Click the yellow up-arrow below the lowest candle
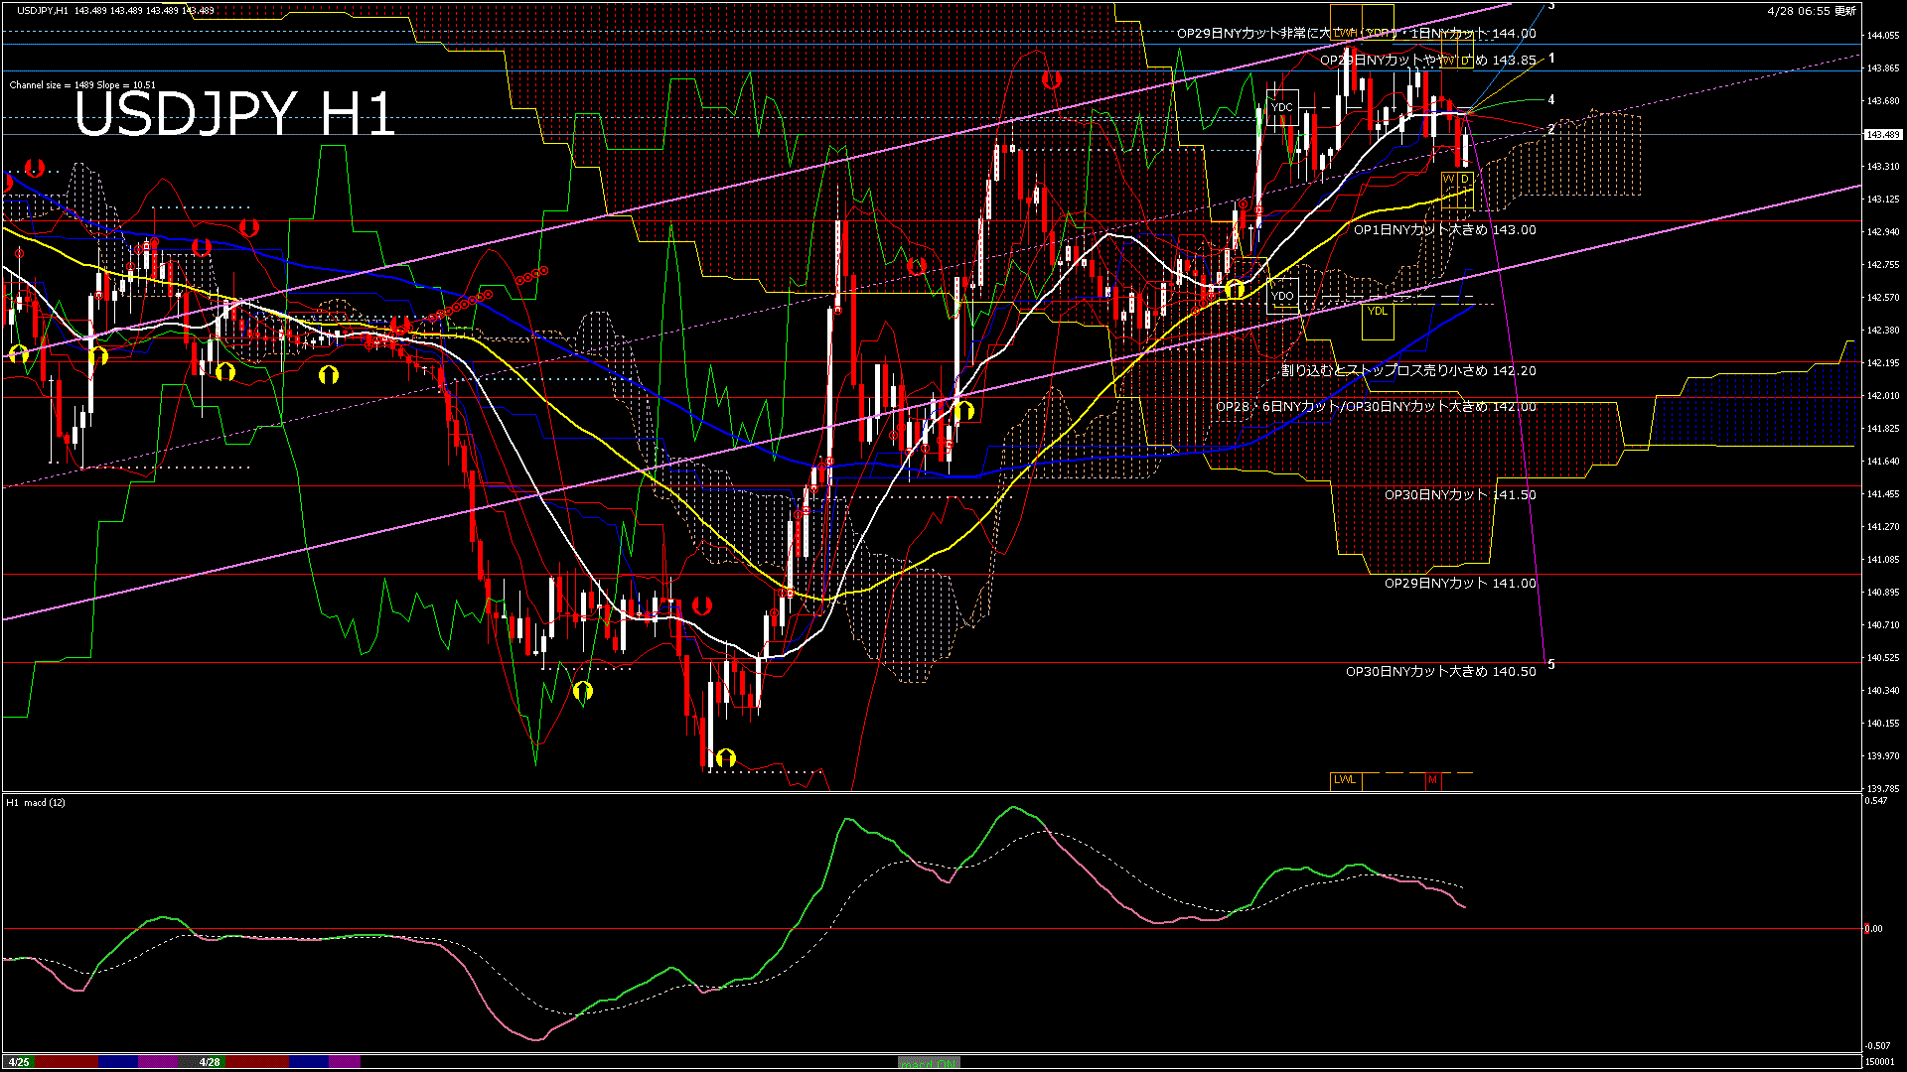Image resolution: width=1907 pixels, height=1072 pixels. click(x=725, y=758)
